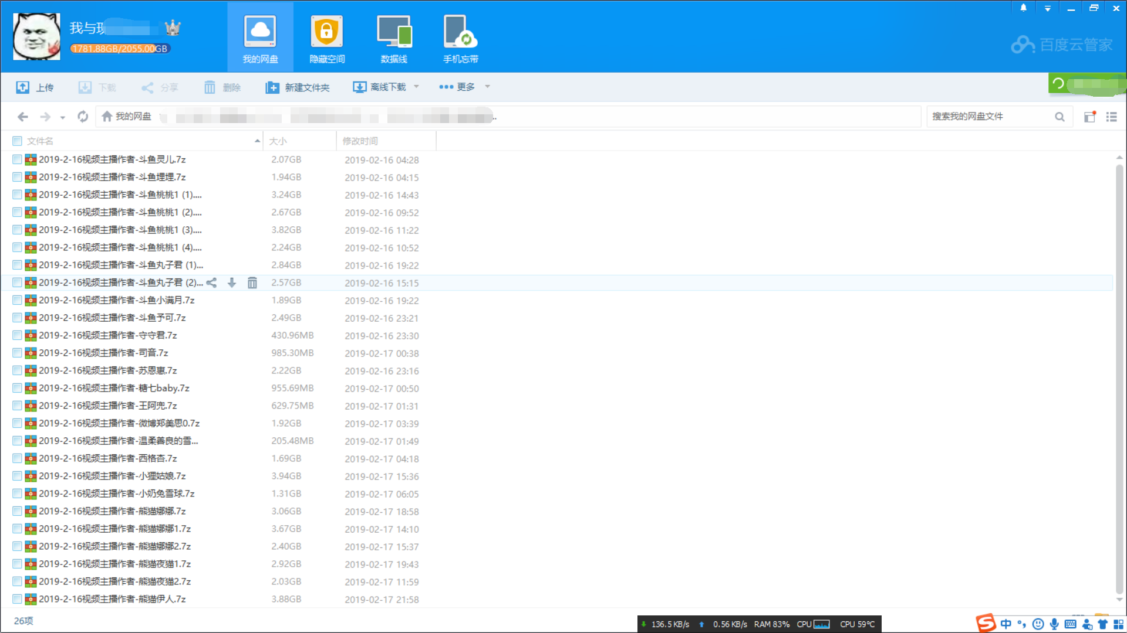Click the 下载 download button
Screen dimensions: 1127x633
click(97, 87)
